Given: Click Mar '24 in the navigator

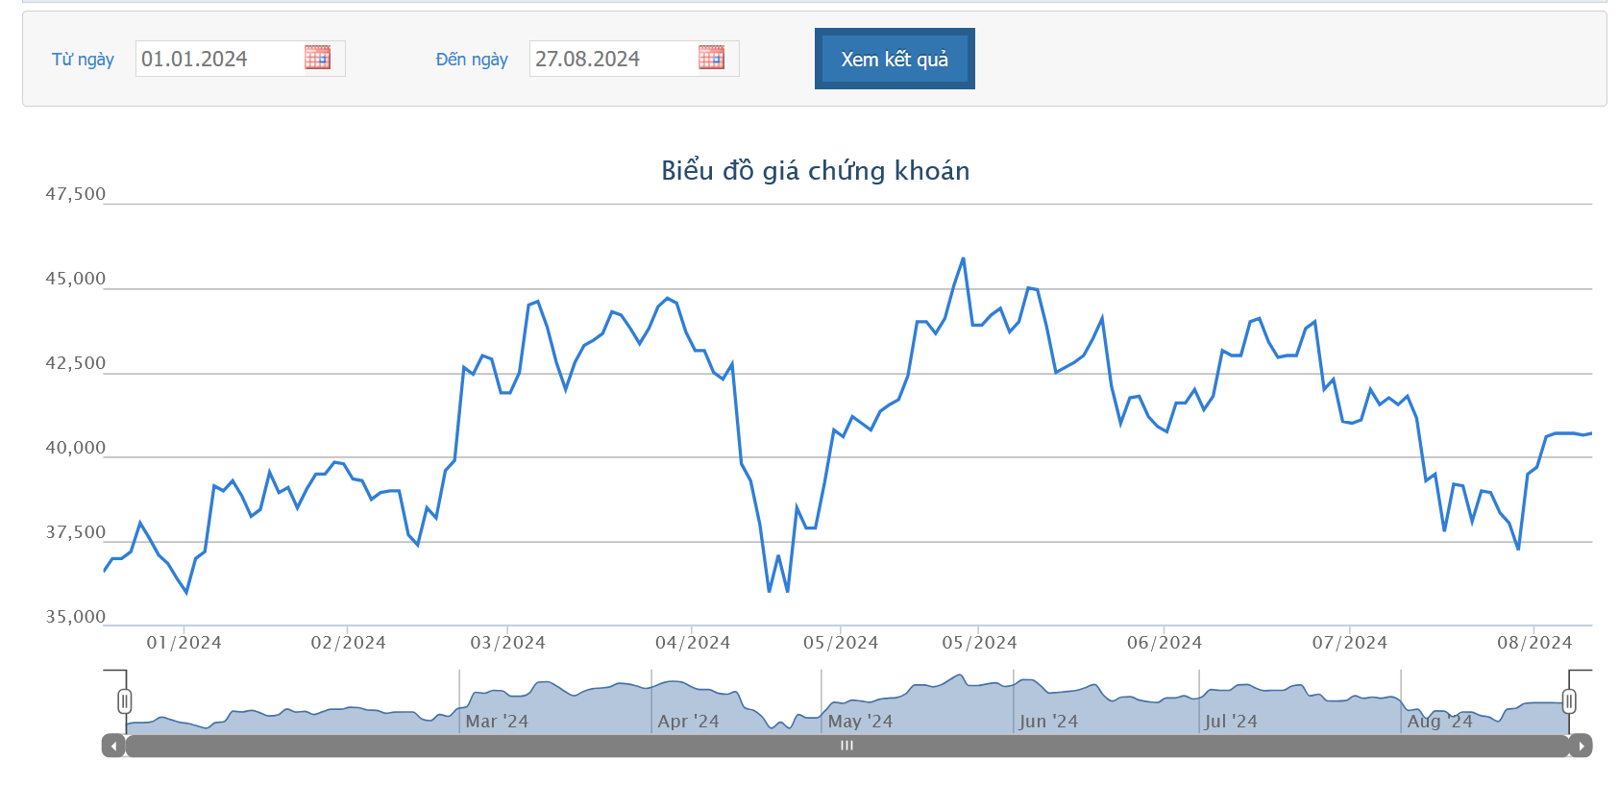Looking at the screenshot, I should coord(497,722).
